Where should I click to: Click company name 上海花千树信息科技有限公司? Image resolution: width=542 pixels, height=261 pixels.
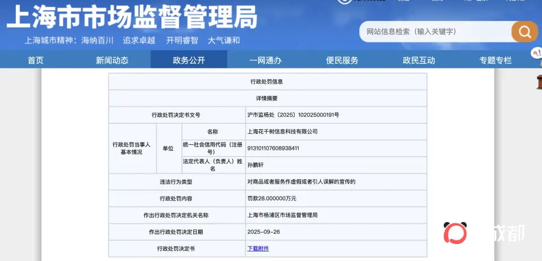[282, 132]
